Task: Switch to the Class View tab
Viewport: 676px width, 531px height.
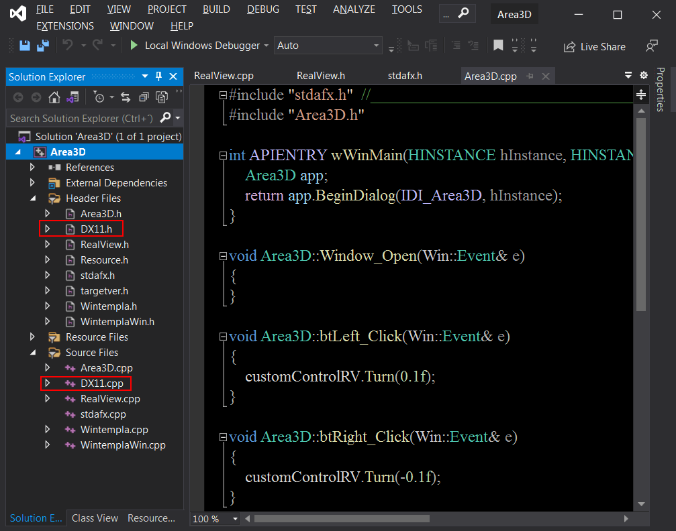Action: (95, 518)
